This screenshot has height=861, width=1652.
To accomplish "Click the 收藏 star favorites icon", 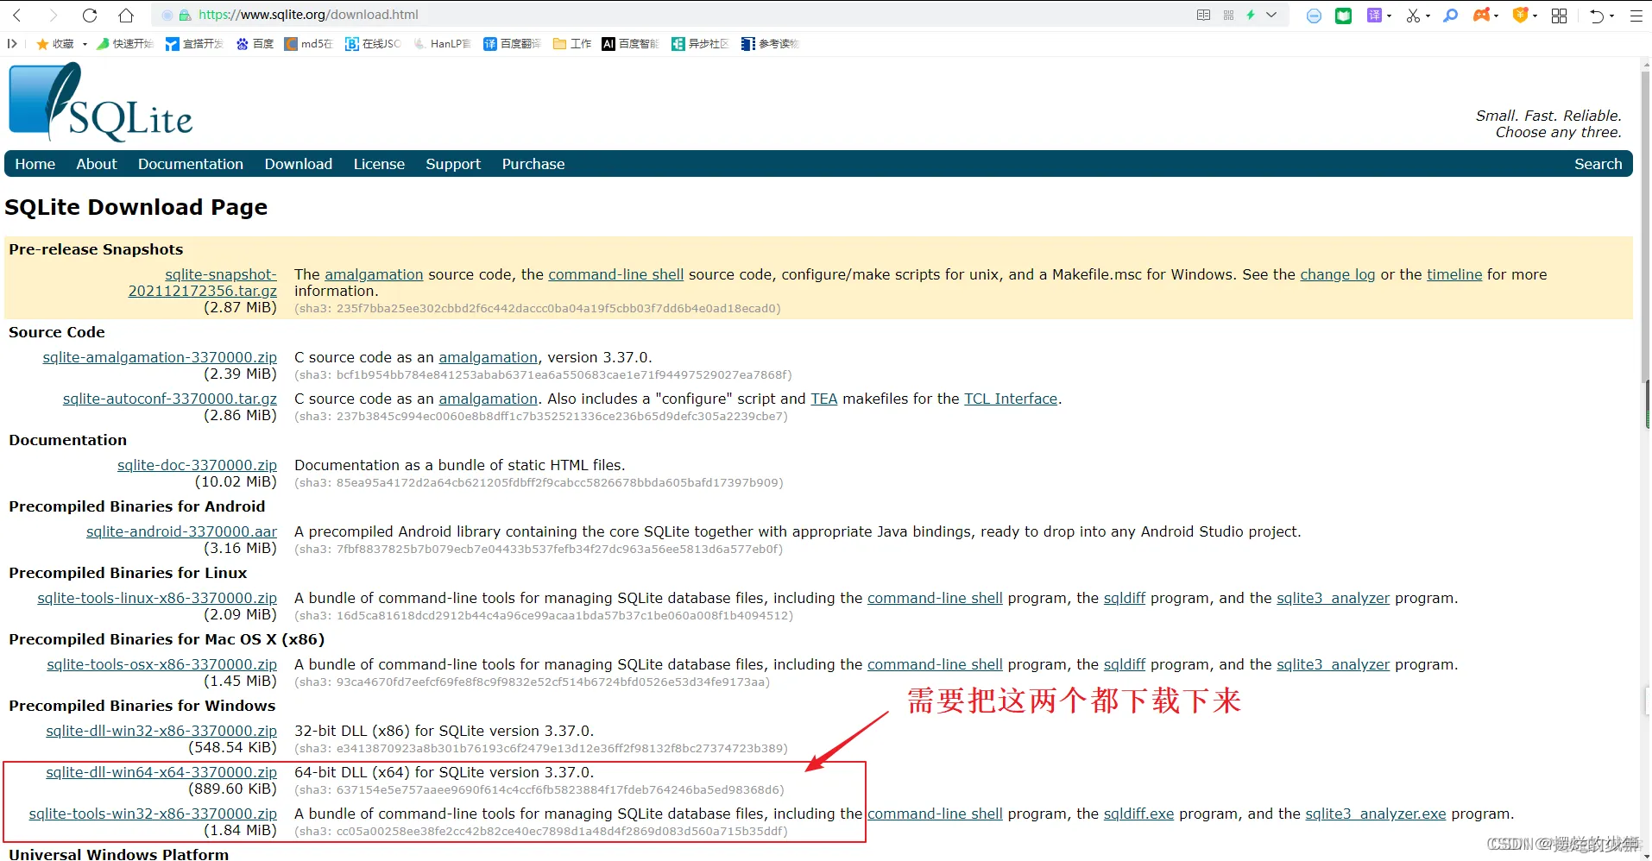I will (41, 44).
